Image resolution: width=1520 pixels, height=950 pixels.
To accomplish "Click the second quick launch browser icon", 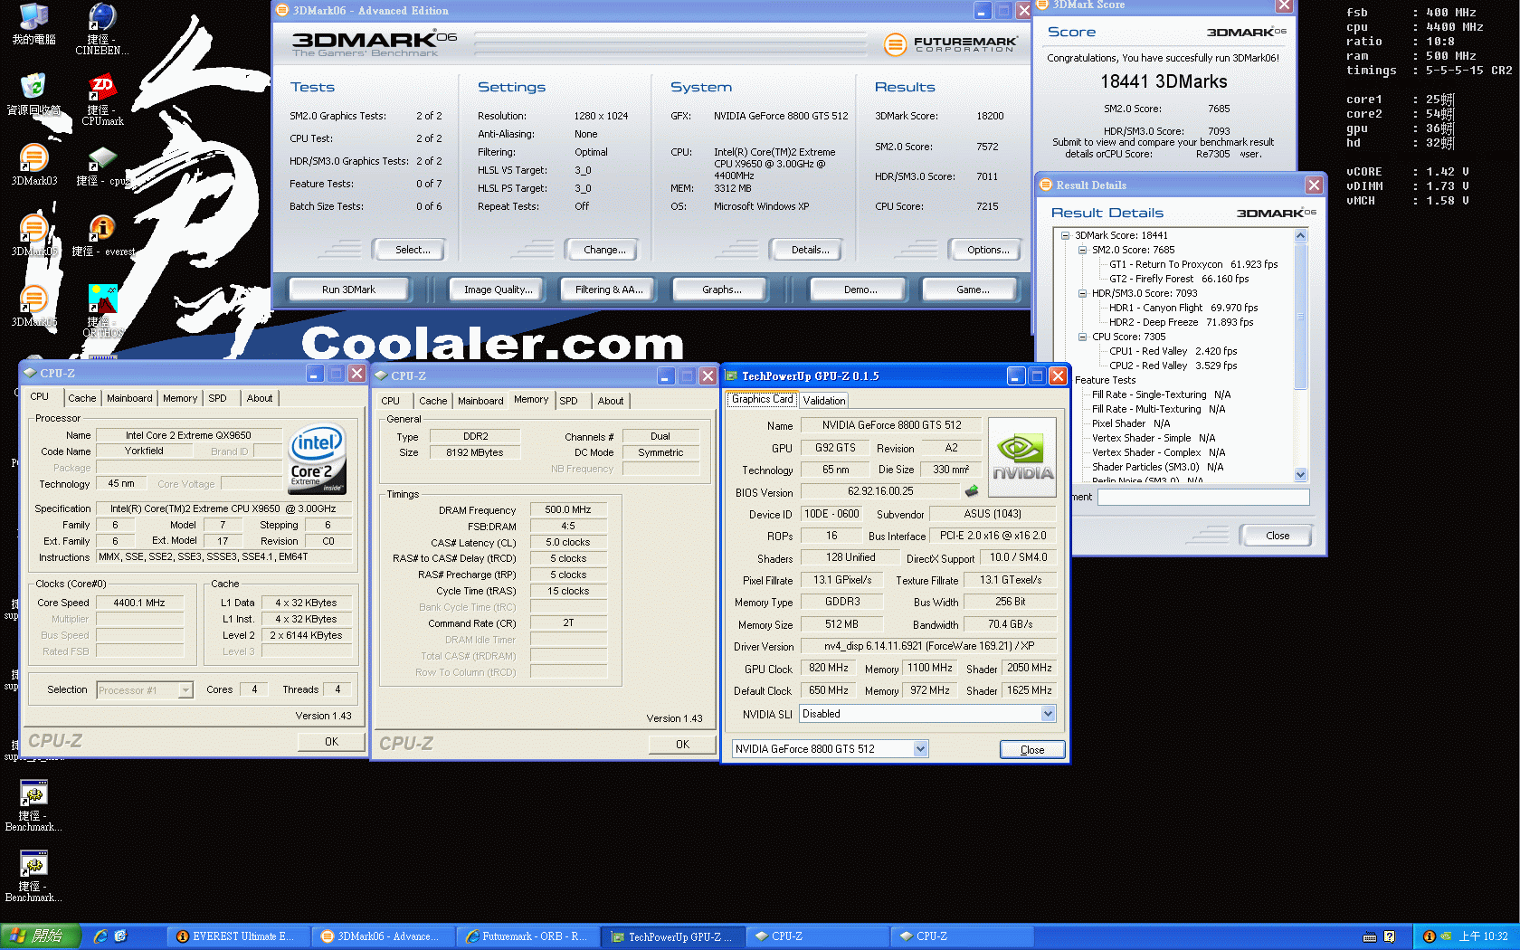I will (x=120, y=936).
